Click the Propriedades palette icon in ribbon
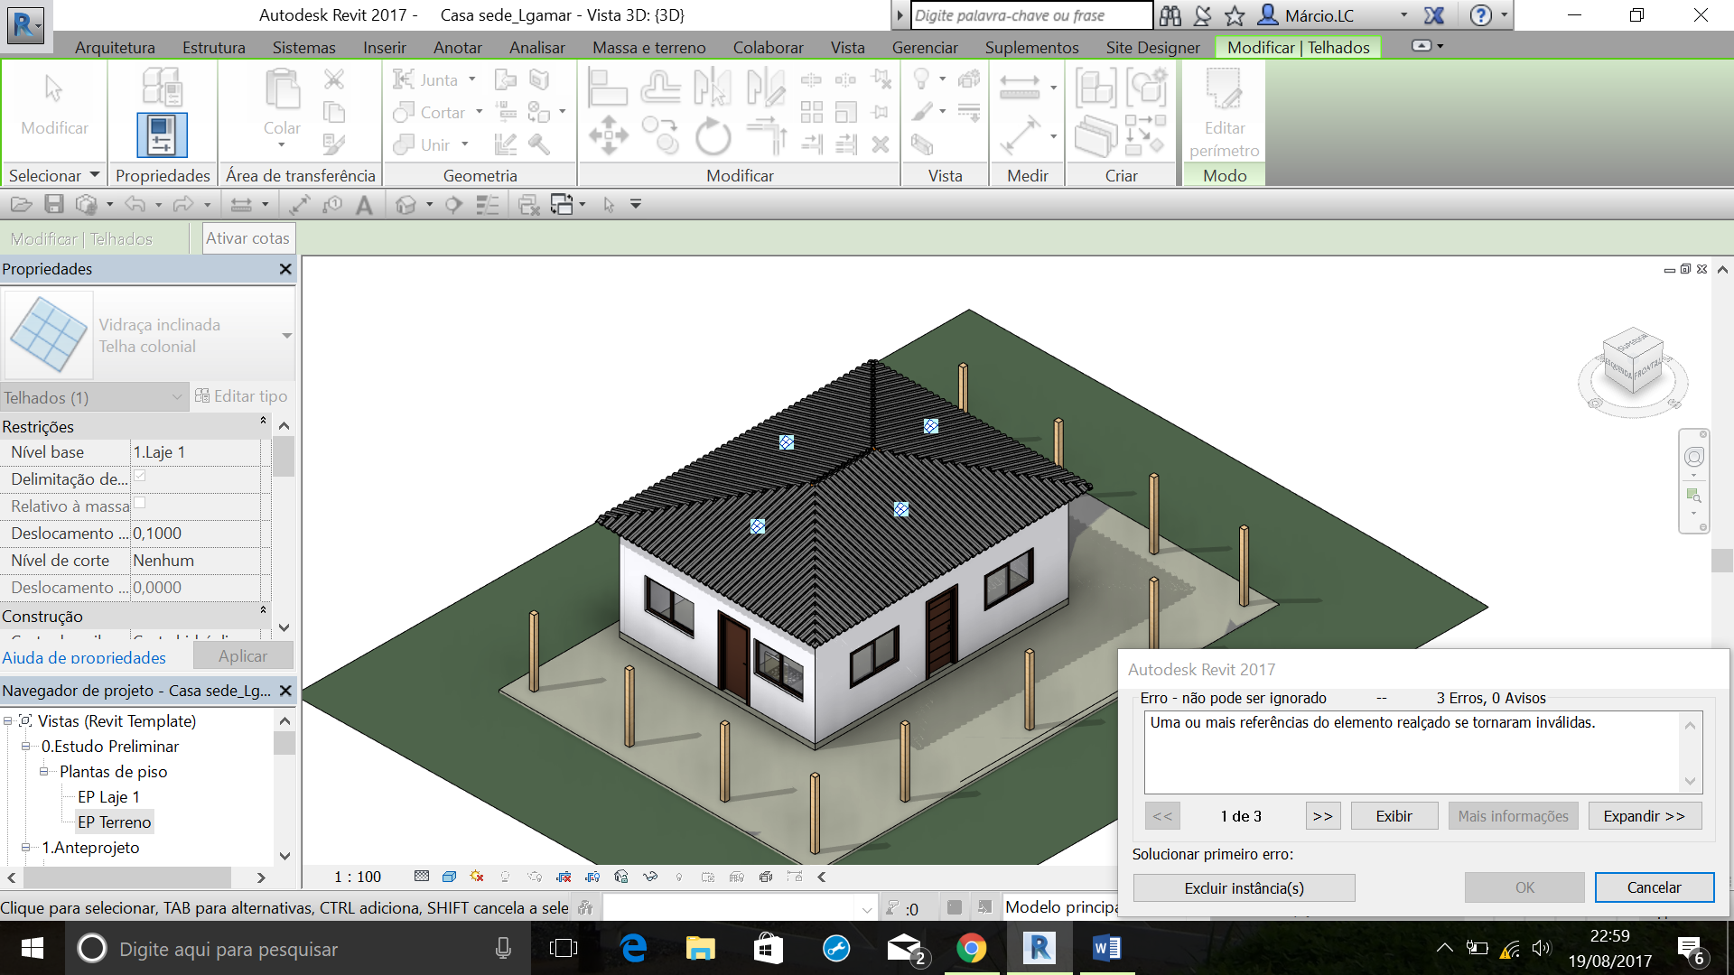The image size is (1734, 975). pos(162,135)
